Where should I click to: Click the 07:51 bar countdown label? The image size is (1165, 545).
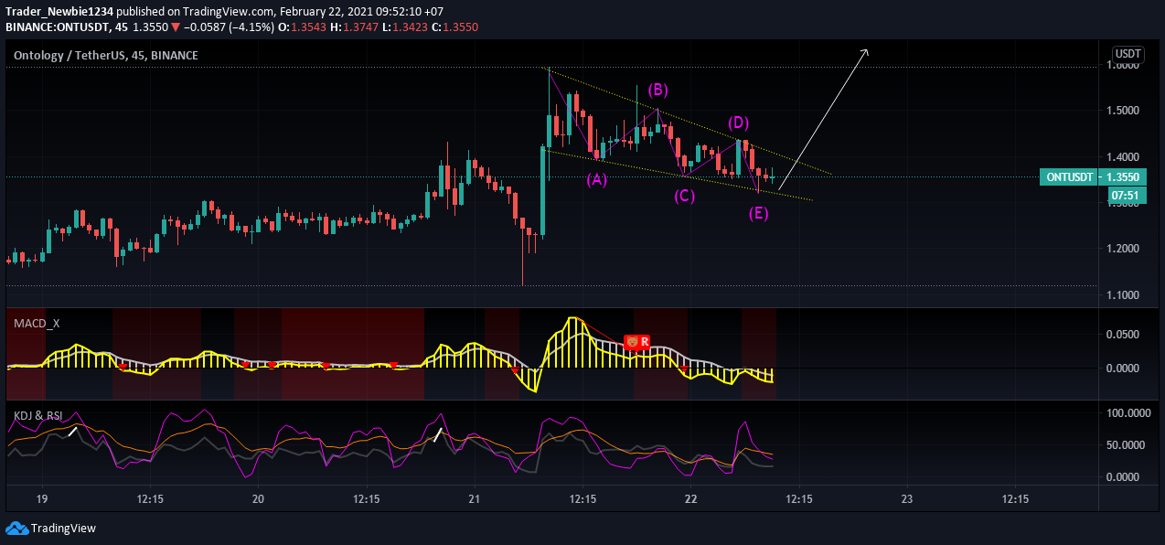(x=1128, y=195)
